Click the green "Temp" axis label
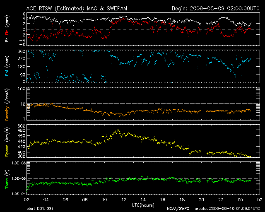Image resolution: width=265 pixels, height=212 pixels. 7,183
